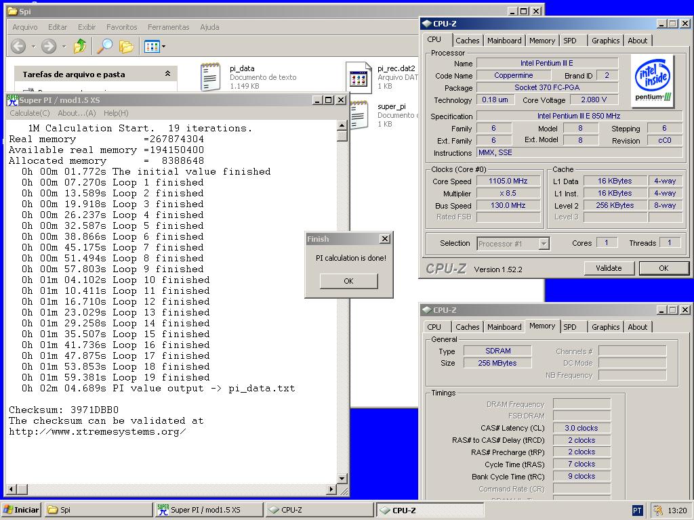Click the Core Voltage 2.080 V value
Viewport: 694px width, 520px height.
click(x=594, y=100)
